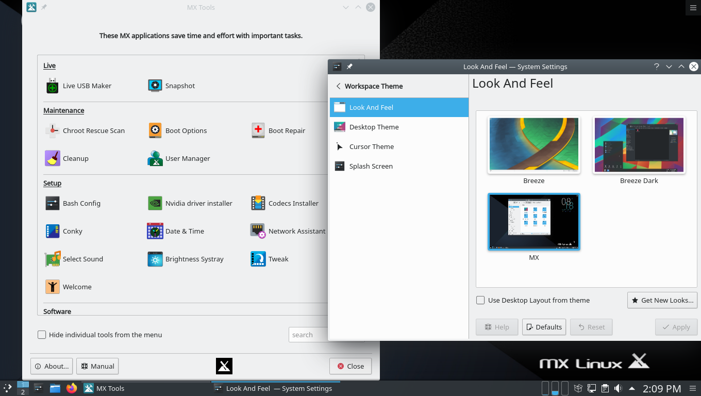The image size is (701, 396).
Task: Open Bash Config tool
Action: coord(73,203)
